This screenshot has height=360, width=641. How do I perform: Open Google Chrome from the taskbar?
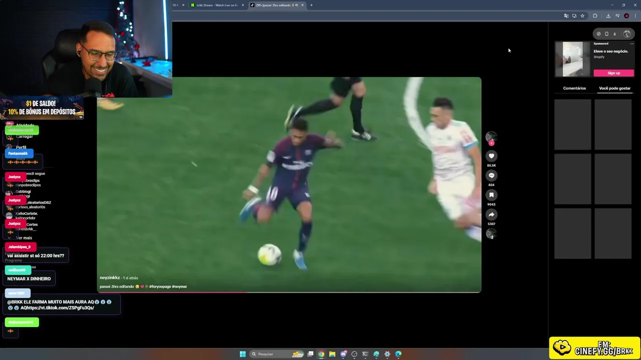(321, 354)
